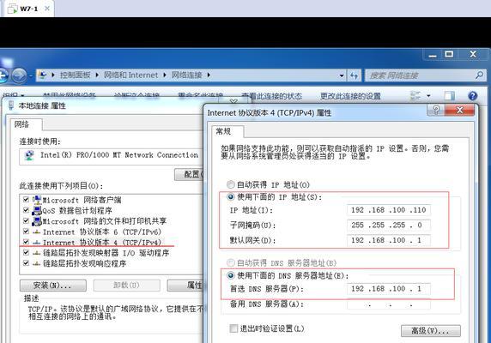Expand the view options dropdown arrow in the toolbar
Image resolution: width=491 pixels, height=343 pixels.
pyautogui.click(x=428, y=96)
